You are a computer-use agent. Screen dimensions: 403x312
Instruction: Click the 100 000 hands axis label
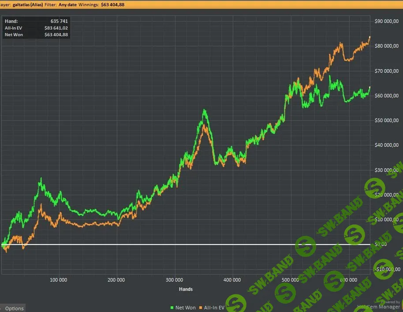pos(58,280)
